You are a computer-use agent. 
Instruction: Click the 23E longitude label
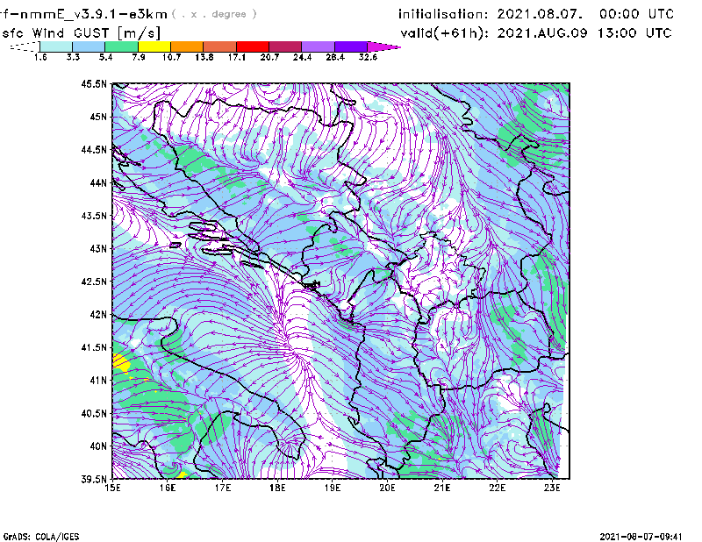point(552,488)
